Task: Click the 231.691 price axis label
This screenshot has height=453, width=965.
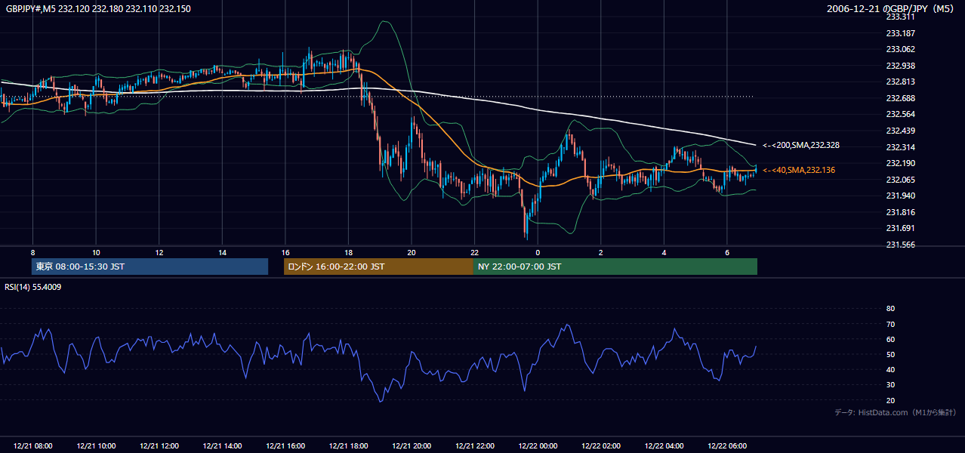Action: click(x=900, y=228)
